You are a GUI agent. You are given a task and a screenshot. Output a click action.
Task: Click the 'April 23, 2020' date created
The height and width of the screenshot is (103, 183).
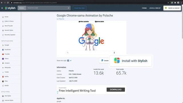tap(73, 78)
